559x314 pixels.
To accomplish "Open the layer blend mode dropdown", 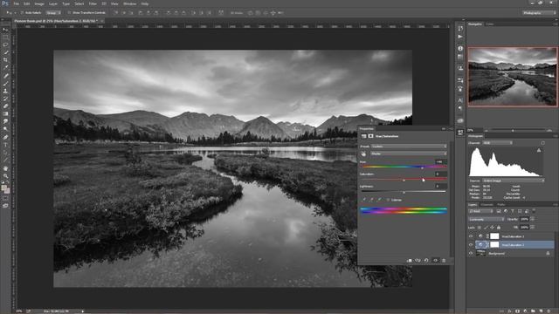I will 486,219.
